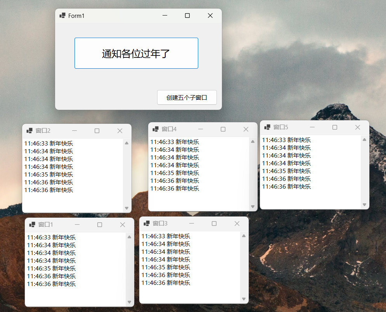Minimize the 窗口4 window
This screenshot has width=386, height=312.
point(201,129)
